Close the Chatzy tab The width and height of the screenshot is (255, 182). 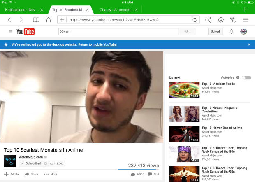coord(137,10)
